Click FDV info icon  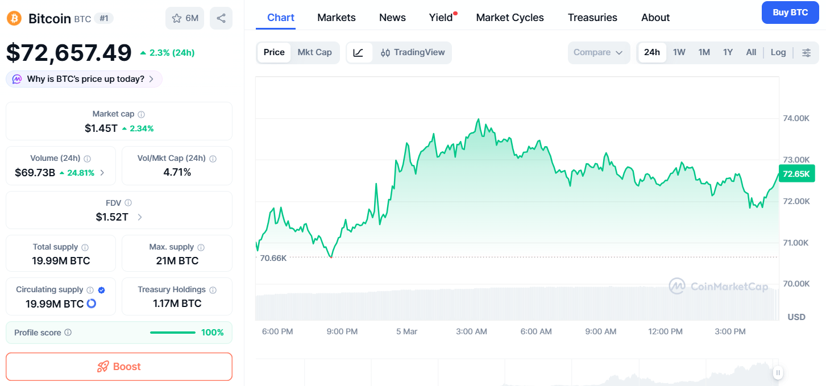point(128,203)
